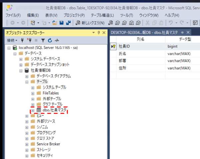Screen dimensions: 200x159
Task: Click the Save icon in the toolbar
Action: [x=62, y=23]
